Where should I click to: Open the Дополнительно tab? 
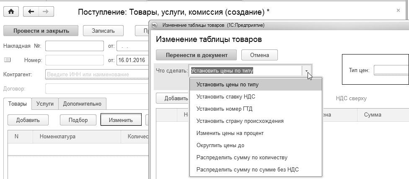(x=82, y=103)
